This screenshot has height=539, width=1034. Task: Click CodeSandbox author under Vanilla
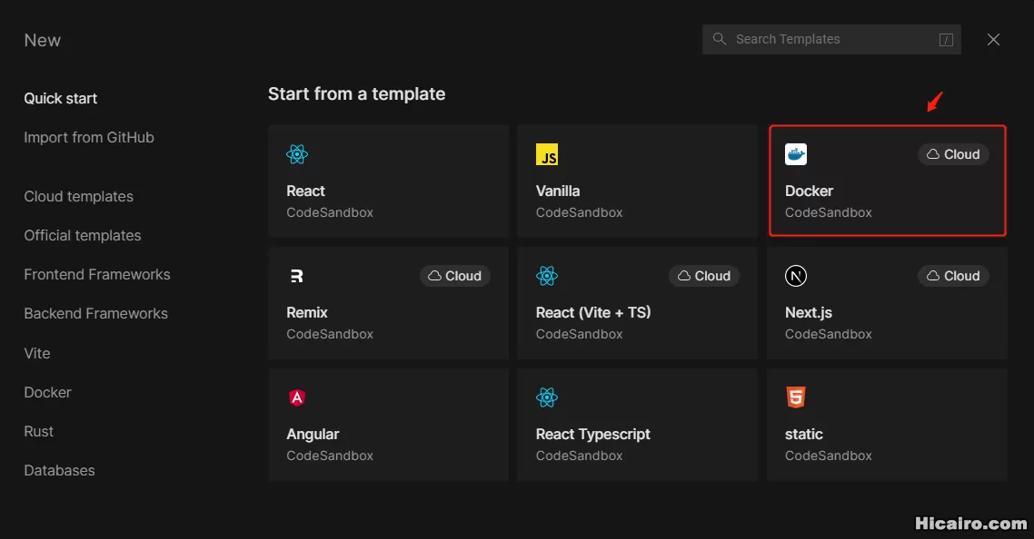tap(579, 212)
